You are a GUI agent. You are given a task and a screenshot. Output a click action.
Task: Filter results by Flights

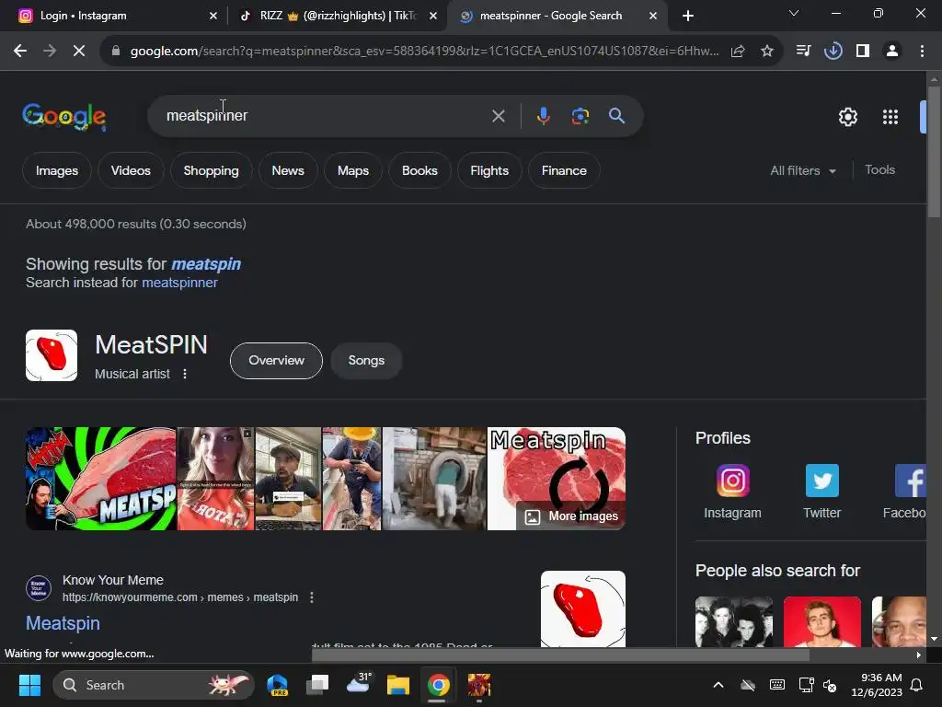(489, 170)
